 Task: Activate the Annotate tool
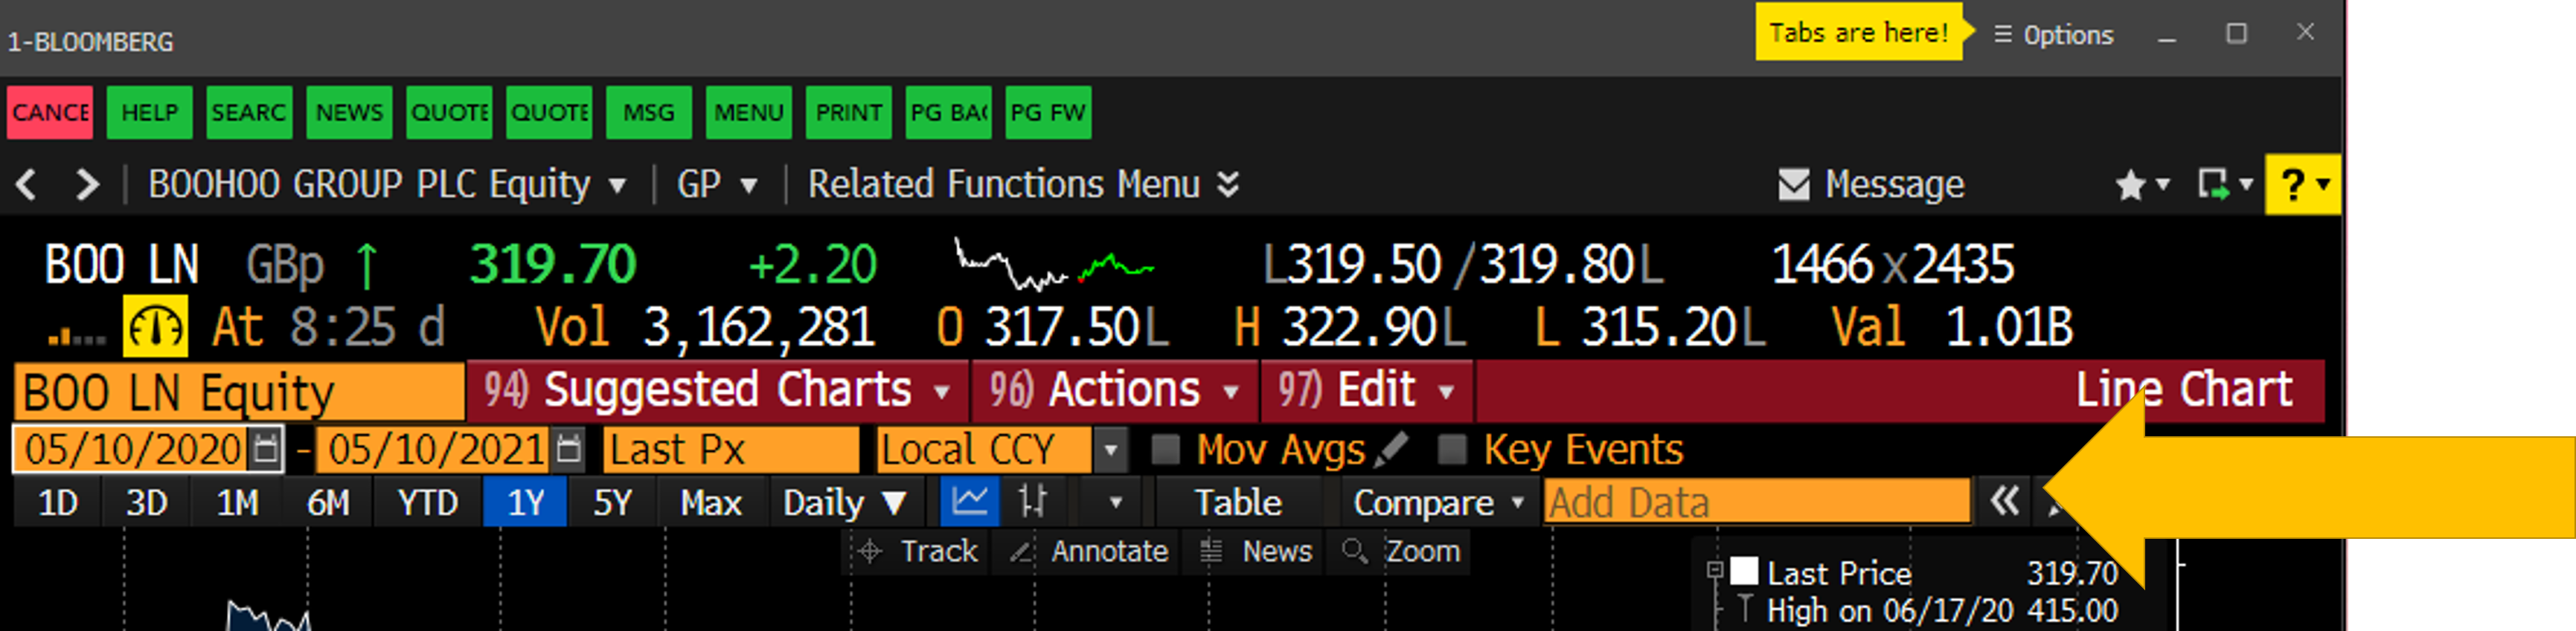coord(1089,552)
